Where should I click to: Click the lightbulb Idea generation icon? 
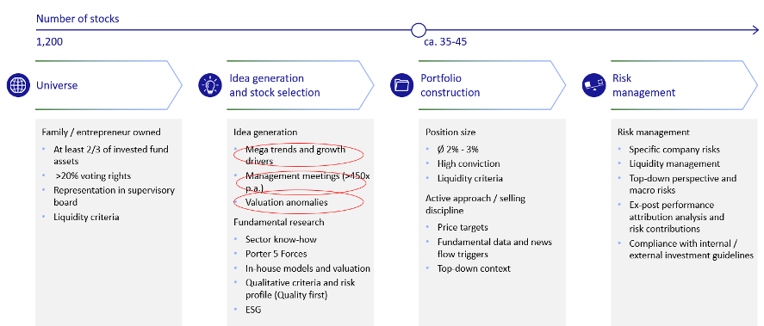tap(210, 85)
